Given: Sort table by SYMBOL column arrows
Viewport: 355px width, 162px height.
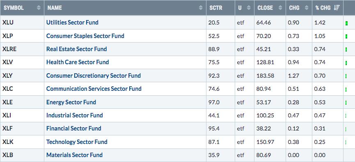Looking at the screenshot, I should pos(39,8).
